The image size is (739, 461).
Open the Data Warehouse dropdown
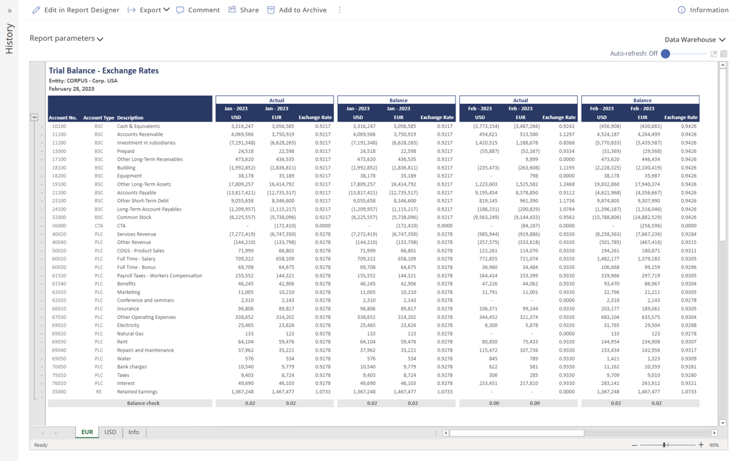pos(695,40)
